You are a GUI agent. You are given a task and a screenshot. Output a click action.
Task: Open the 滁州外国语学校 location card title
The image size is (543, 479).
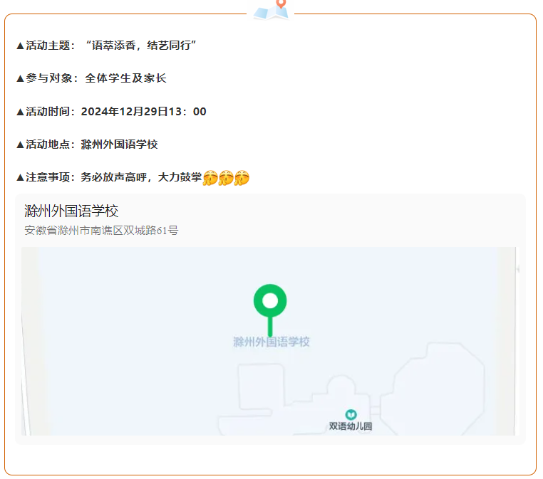[x=71, y=211]
